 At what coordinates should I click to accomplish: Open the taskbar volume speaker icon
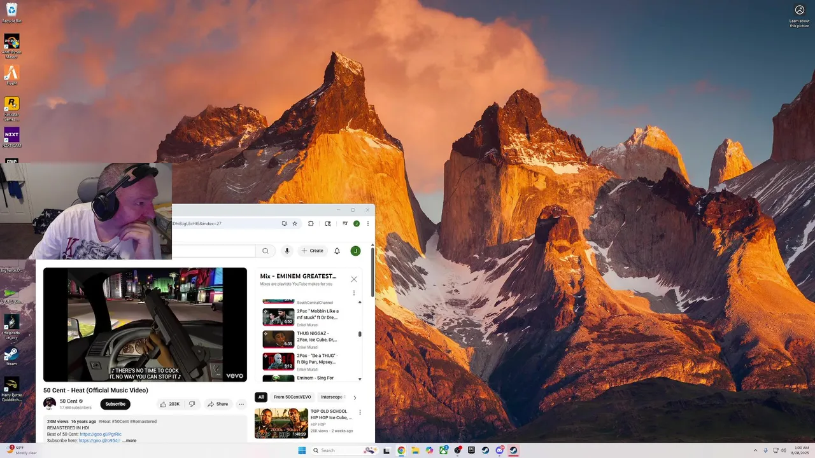point(783,450)
